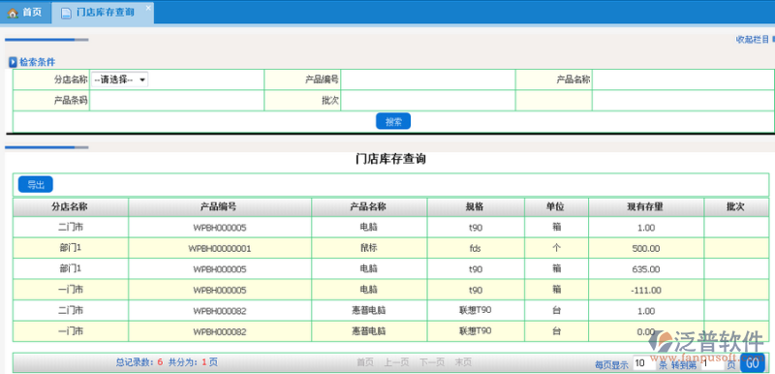This screenshot has height=374, width=775.
Task: Select the -111.00 stock cell
Action: tap(646, 290)
